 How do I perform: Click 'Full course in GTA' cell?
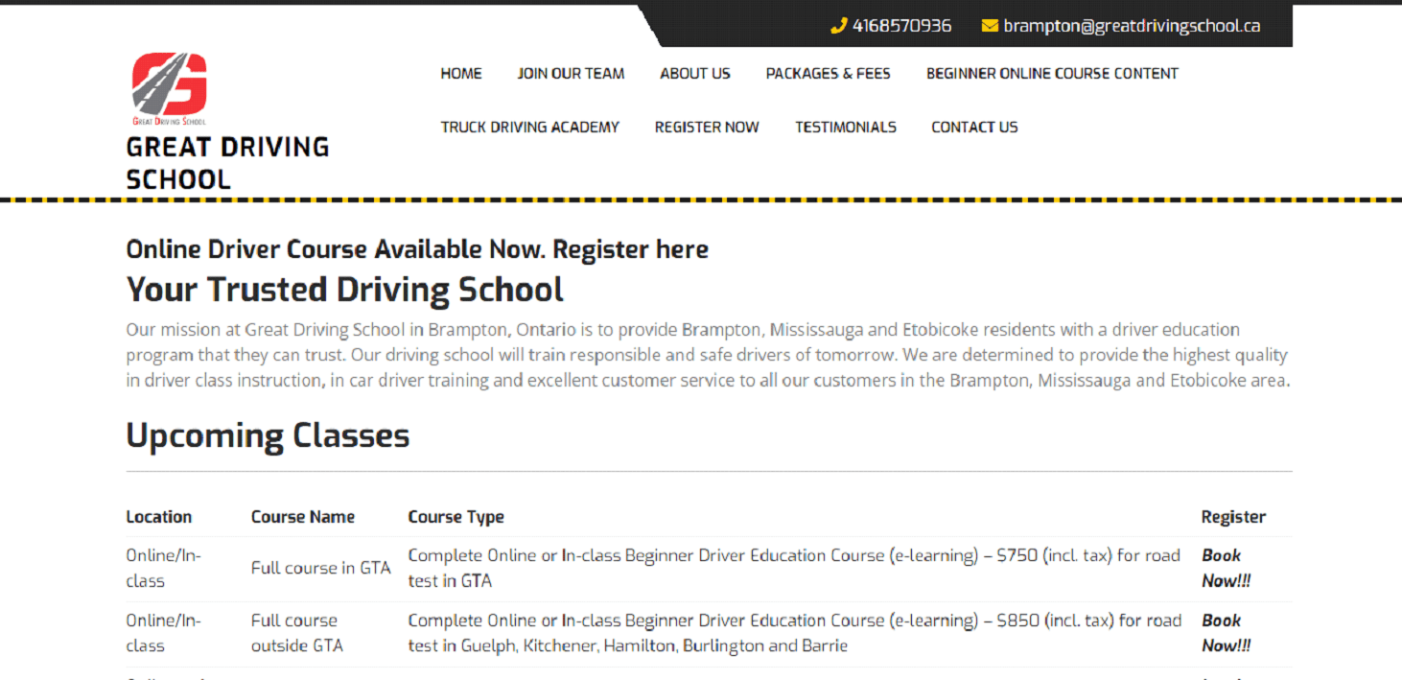pos(321,568)
